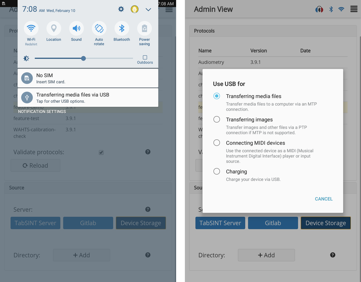
Task: Collapse quick settings with chevron arrow
Action: (x=148, y=10)
